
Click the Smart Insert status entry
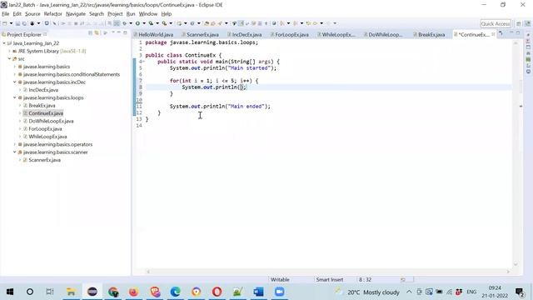(x=330, y=280)
